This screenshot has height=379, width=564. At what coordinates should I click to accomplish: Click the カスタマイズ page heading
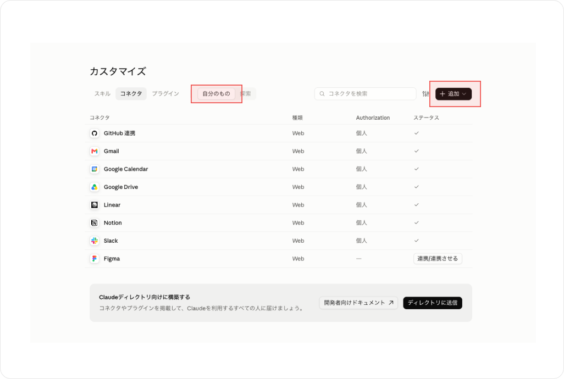pos(118,71)
